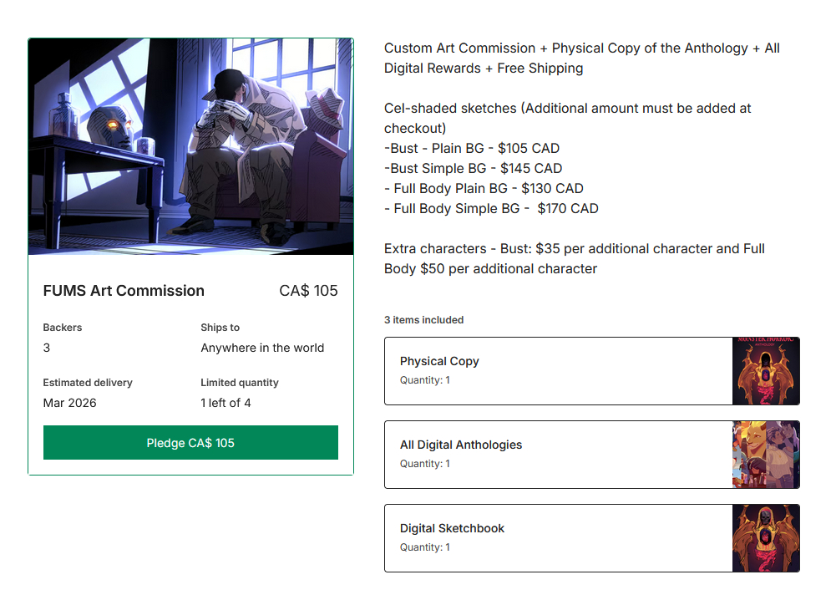Select the Digital Sketchbook item title
Viewport: 831px width, 590px height.
(452, 528)
